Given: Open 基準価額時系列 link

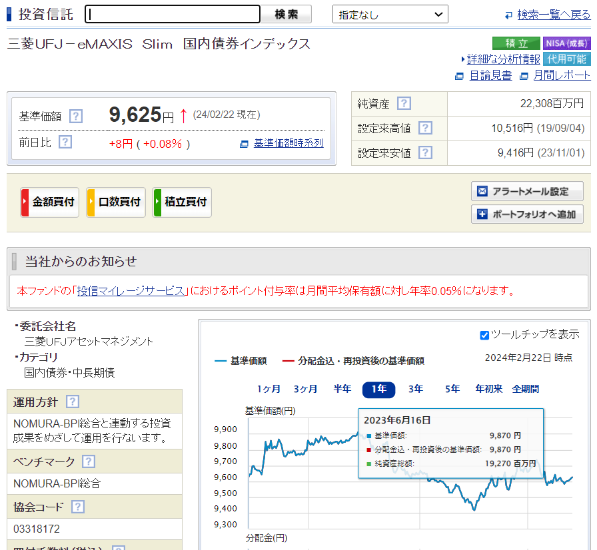Looking at the screenshot, I should tap(289, 143).
